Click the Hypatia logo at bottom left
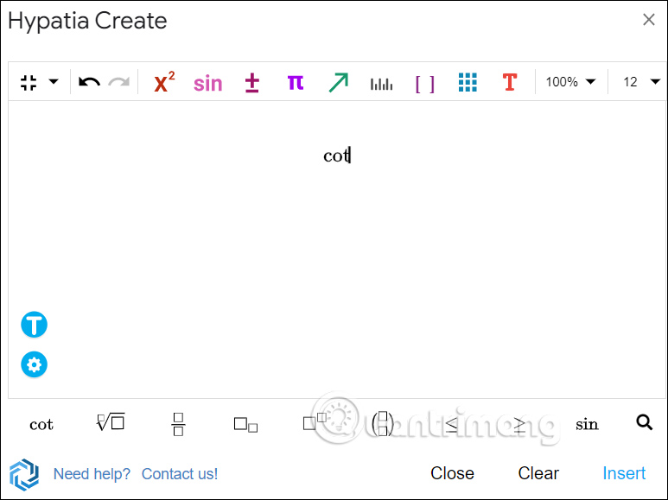The image size is (668, 500). pos(24,474)
